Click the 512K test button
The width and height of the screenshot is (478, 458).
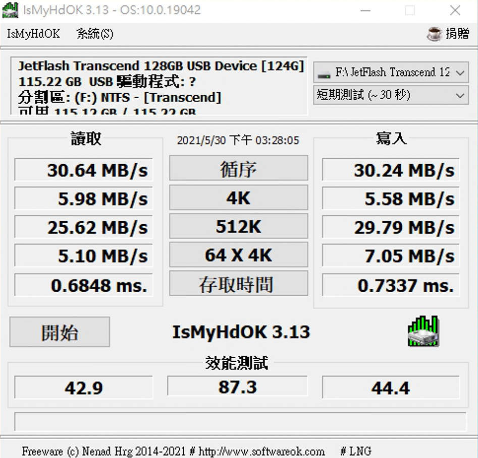(238, 226)
